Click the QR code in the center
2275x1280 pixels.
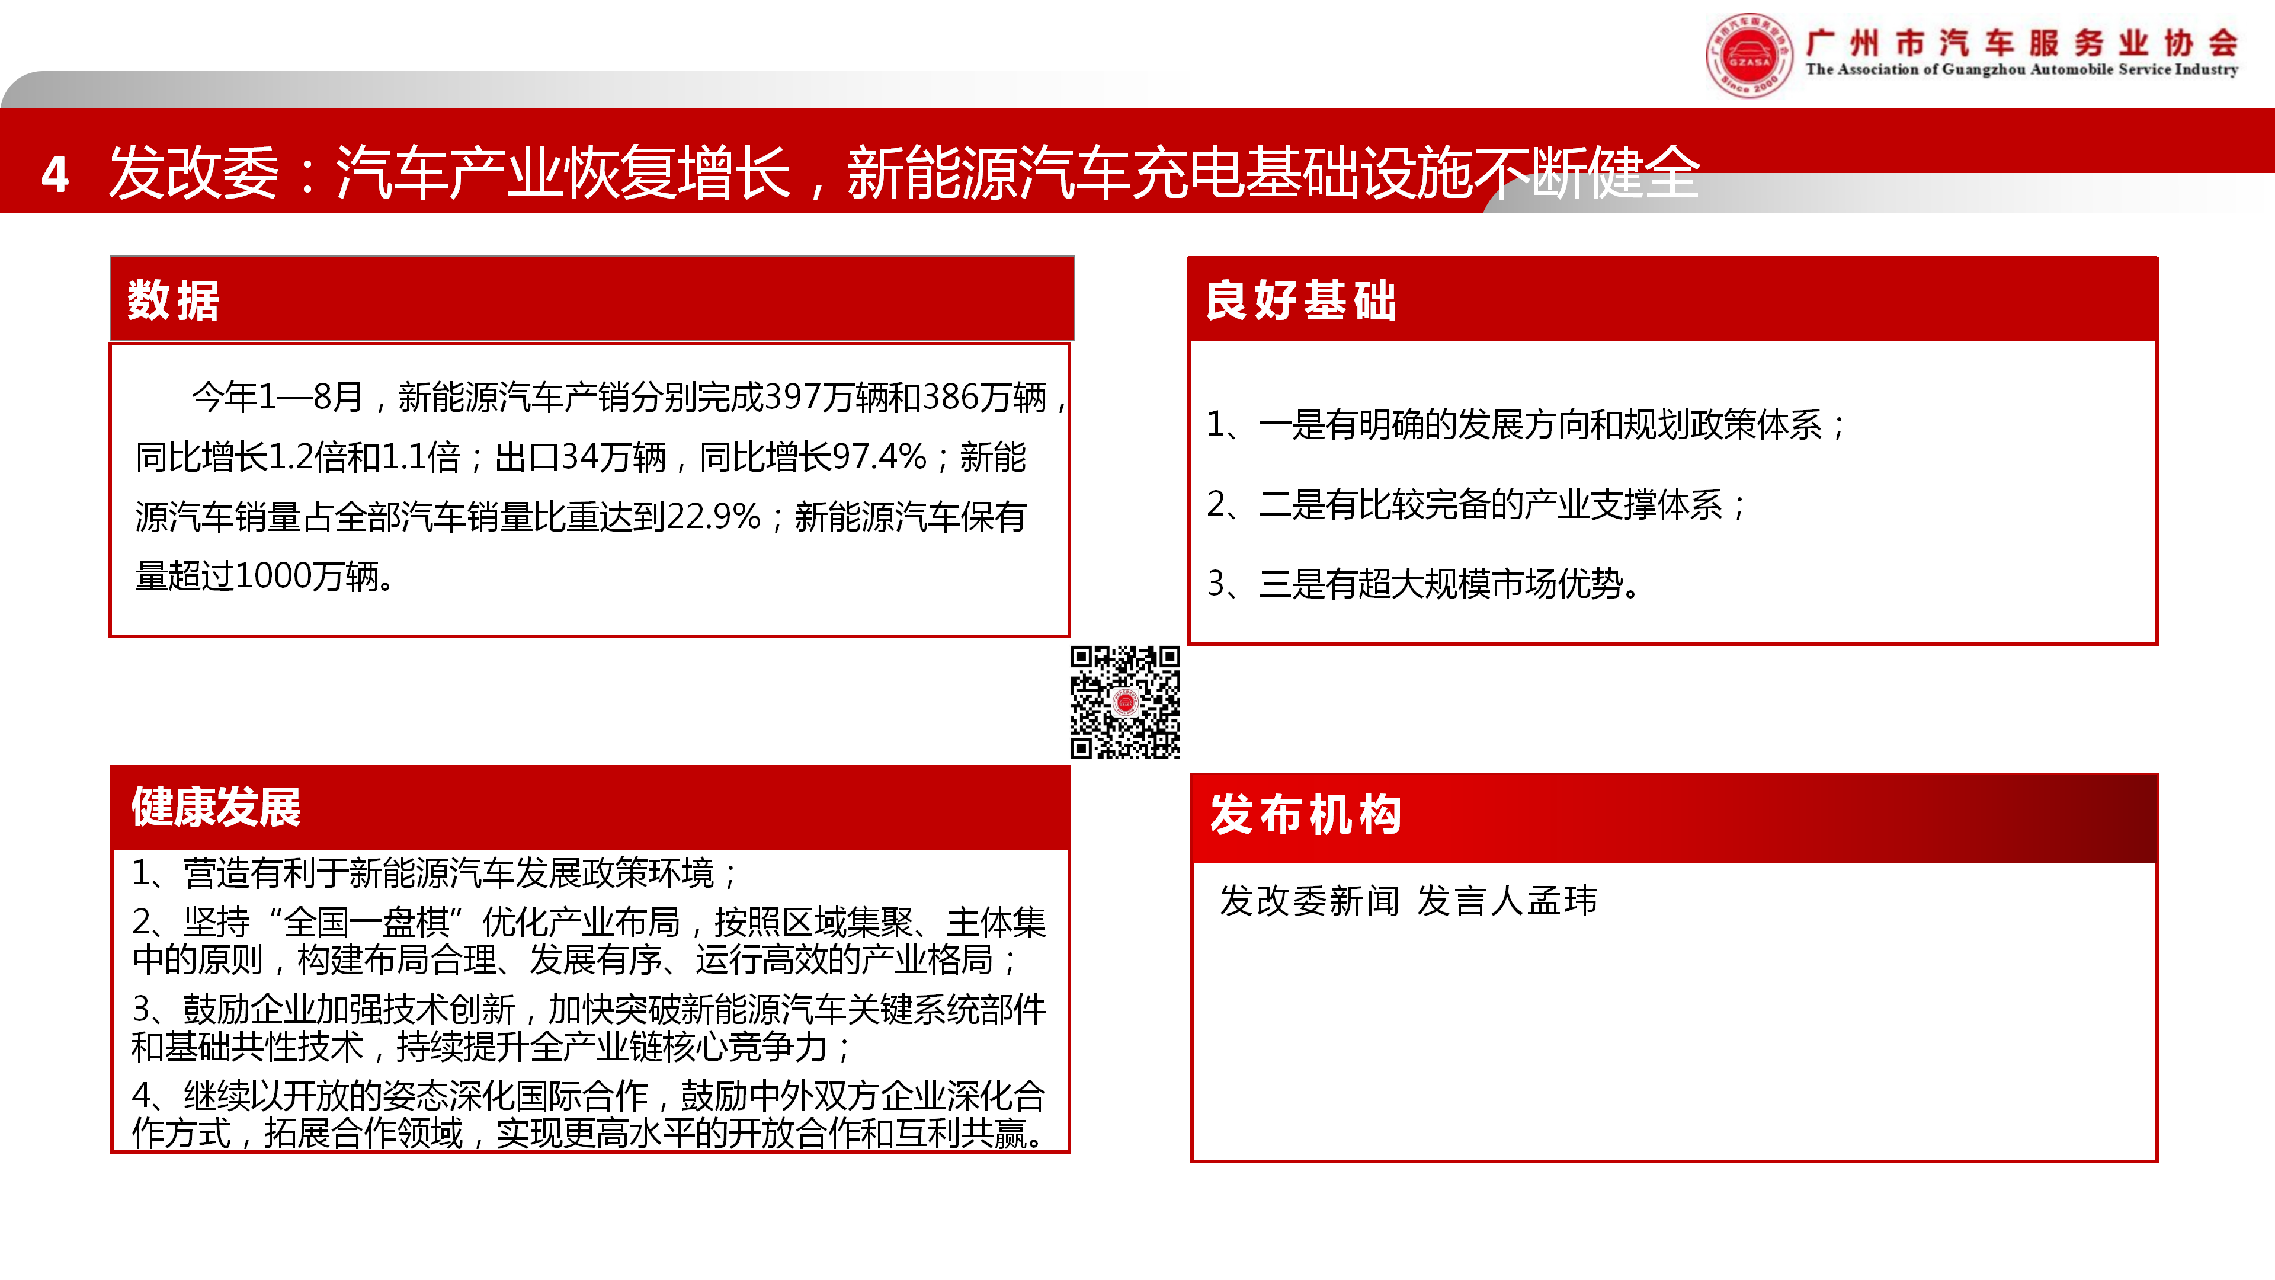[x=1125, y=702]
